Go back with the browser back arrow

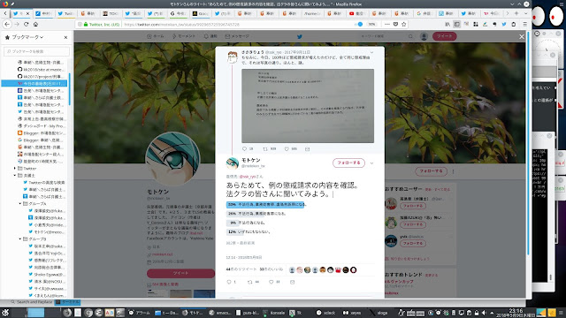coord(7,24)
